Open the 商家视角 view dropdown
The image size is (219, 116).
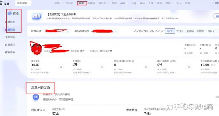[x=23, y=3]
